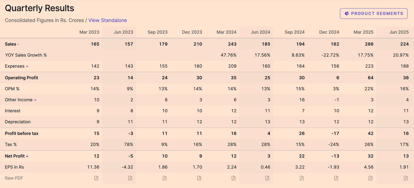Select the Jun 2025 column header
The width and height of the screenshot is (414, 188).
(x=399, y=32)
